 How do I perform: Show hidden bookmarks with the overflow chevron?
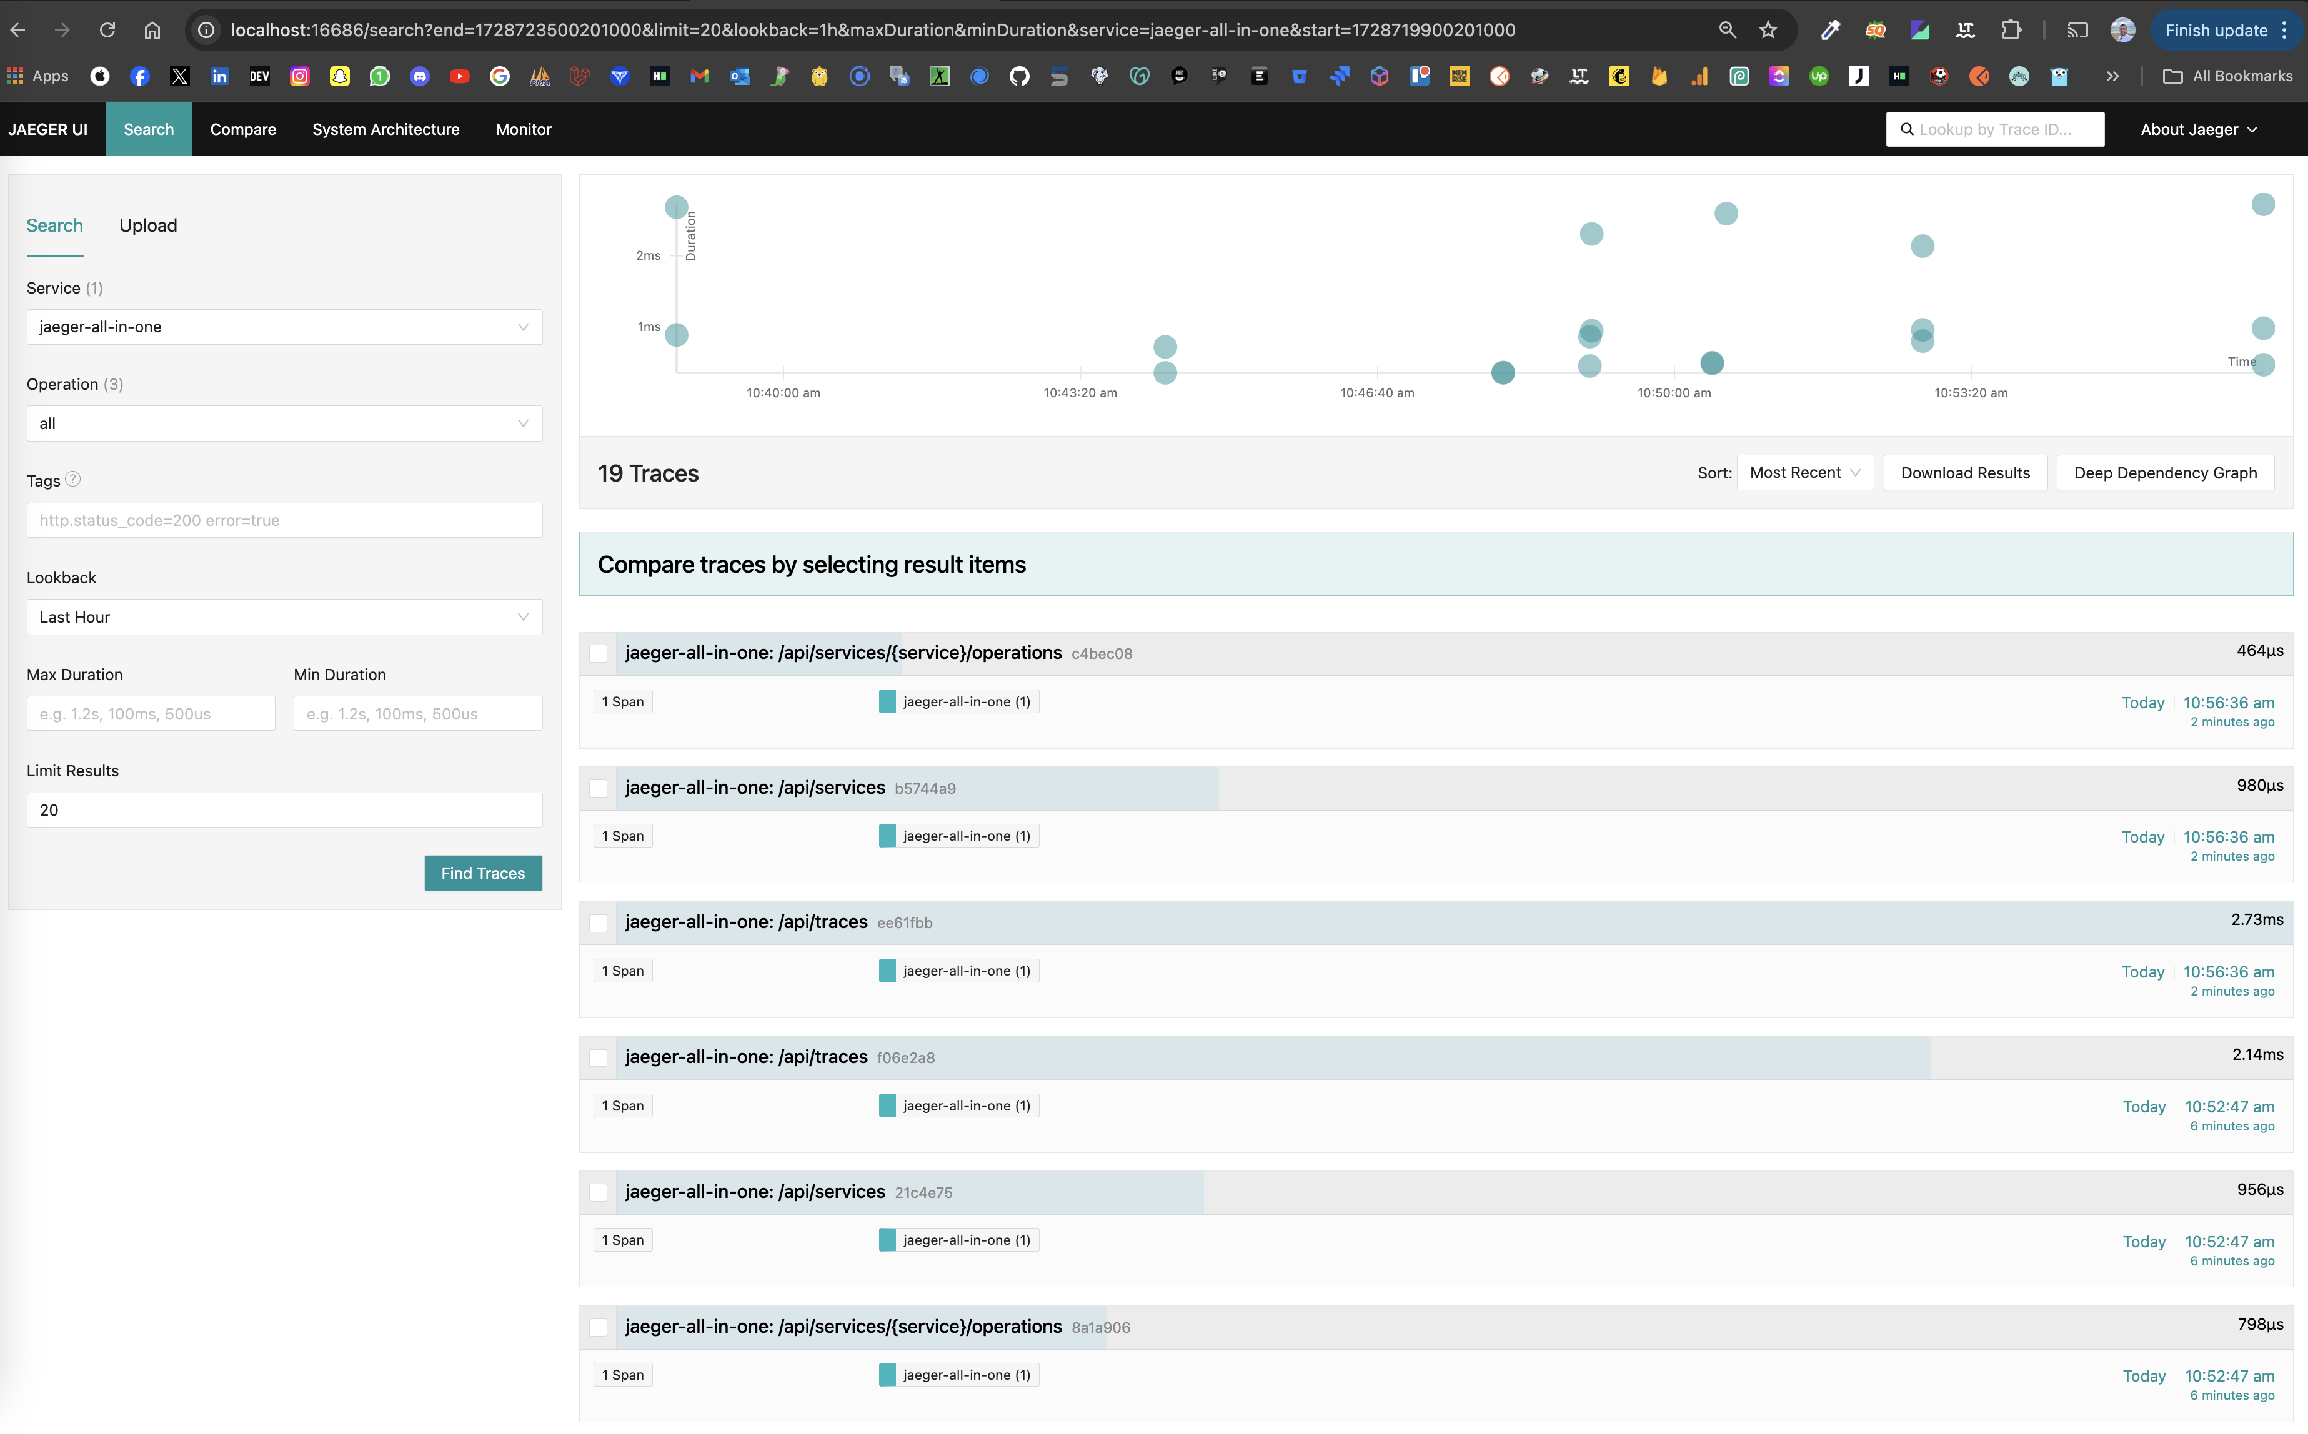point(2112,76)
